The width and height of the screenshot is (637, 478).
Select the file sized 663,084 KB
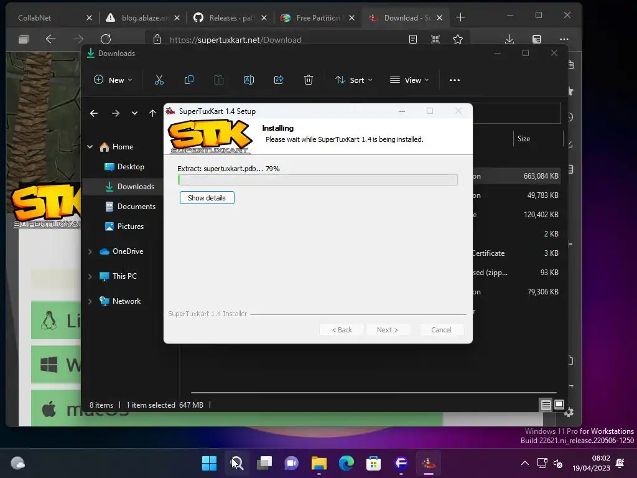[x=541, y=176]
